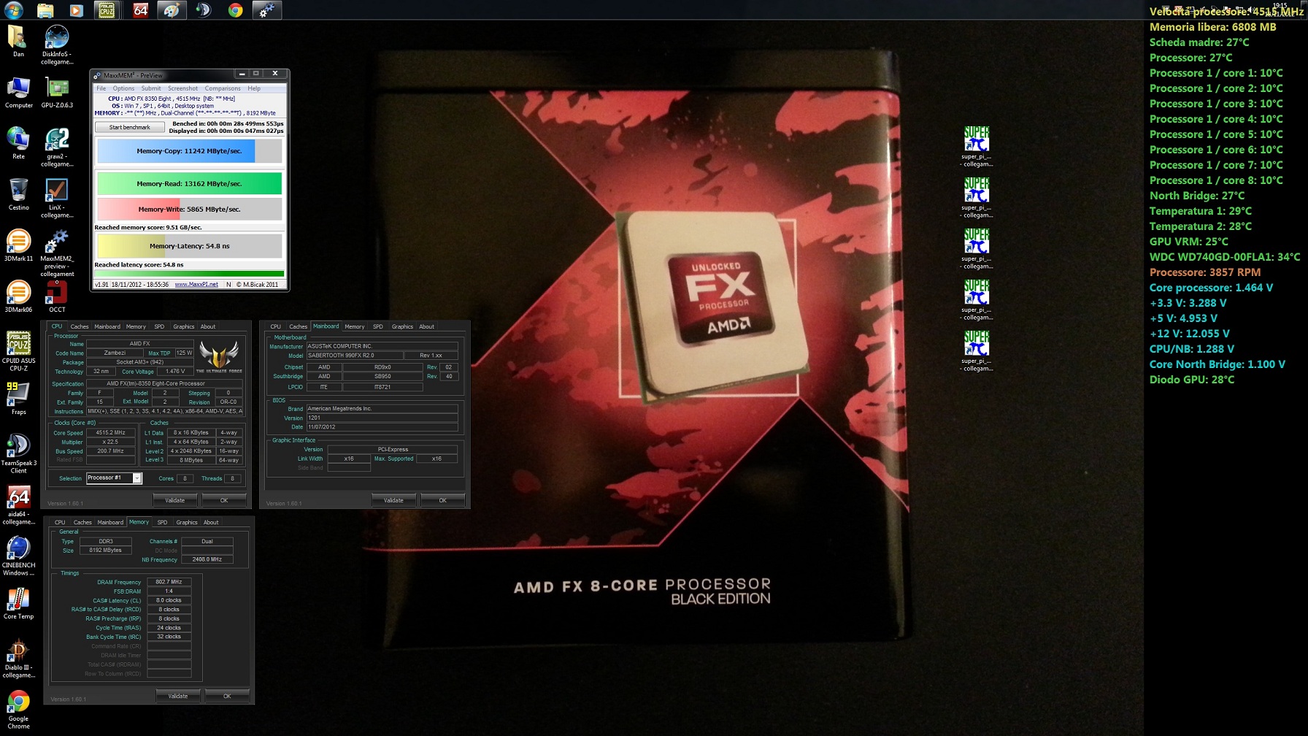Viewport: 1308px width, 736px height.
Task: Launch the Diablo III desktop shortcut
Action: coord(18,659)
